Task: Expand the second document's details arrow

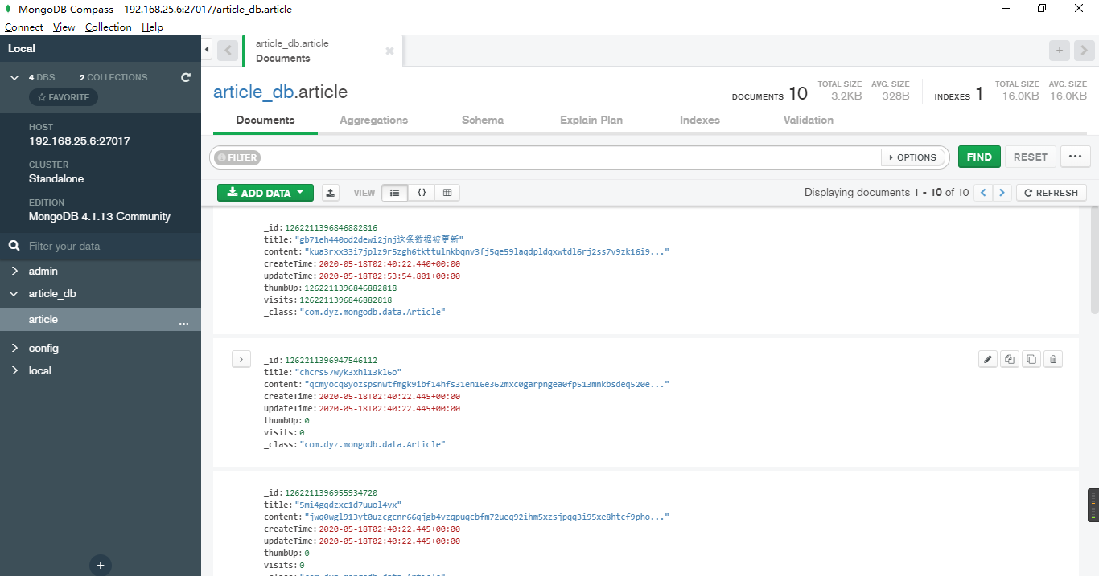Action: [x=241, y=359]
